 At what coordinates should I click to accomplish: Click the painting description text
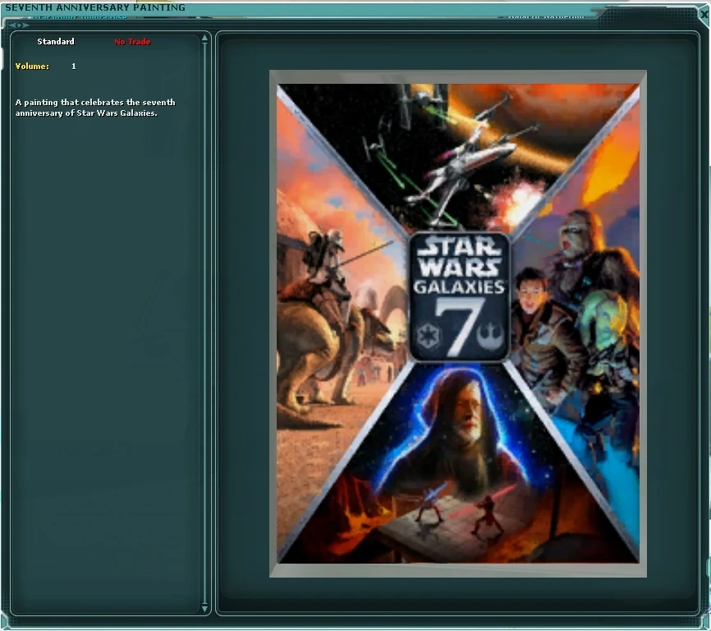pyautogui.click(x=93, y=107)
